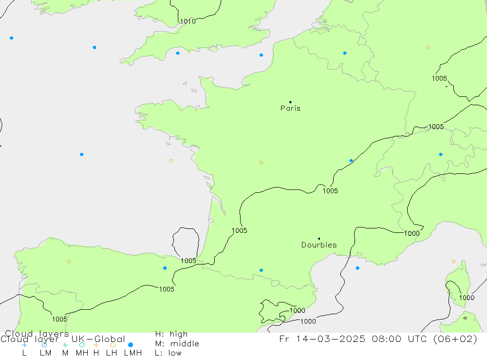Click the blue dot in mid Atlantic west of Brittany
The height and width of the screenshot is (357, 487).
[x=81, y=154]
